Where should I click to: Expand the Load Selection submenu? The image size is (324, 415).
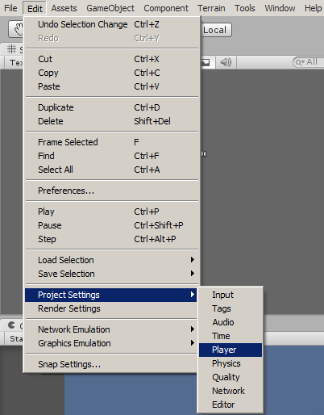point(112,260)
